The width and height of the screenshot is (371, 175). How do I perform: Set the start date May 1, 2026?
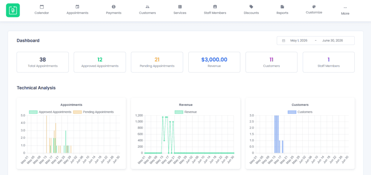click(x=299, y=41)
